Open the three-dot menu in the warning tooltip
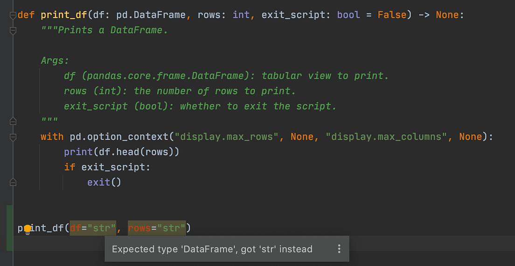Screen dimensions: 515x266 coord(339,249)
